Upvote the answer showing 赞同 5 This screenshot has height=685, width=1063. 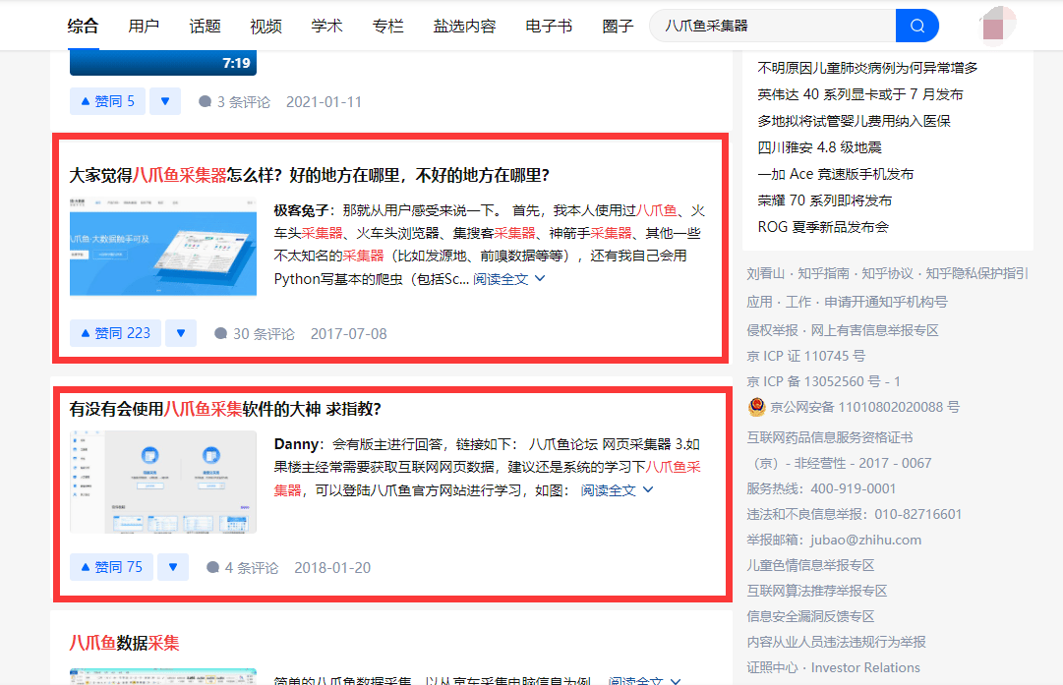(107, 101)
